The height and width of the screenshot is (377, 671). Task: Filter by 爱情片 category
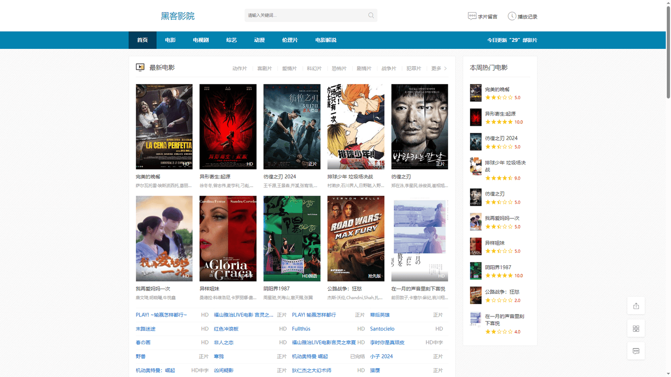289,68
